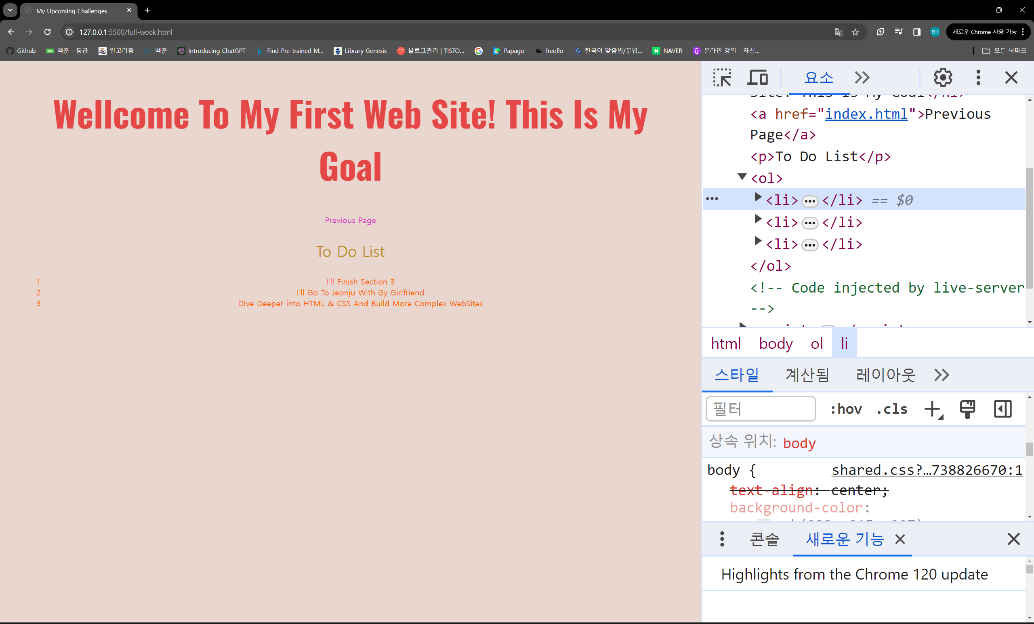Screen dimensions: 1034x624
Task: Open DevTools settings gear
Action: [943, 78]
